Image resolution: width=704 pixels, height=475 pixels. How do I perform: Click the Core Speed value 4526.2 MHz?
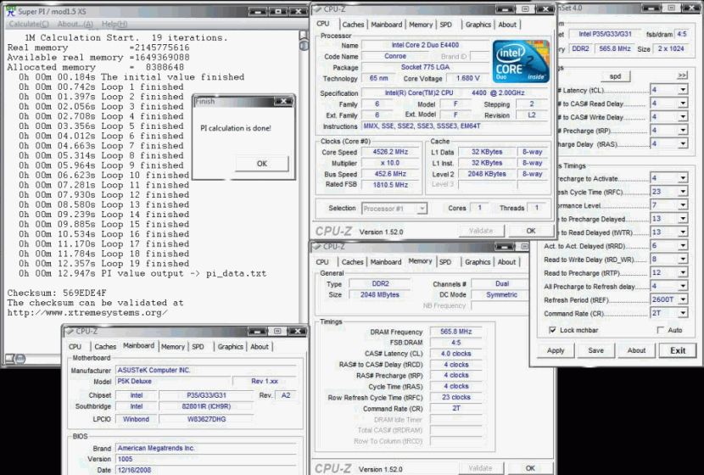[x=390, y=152]
